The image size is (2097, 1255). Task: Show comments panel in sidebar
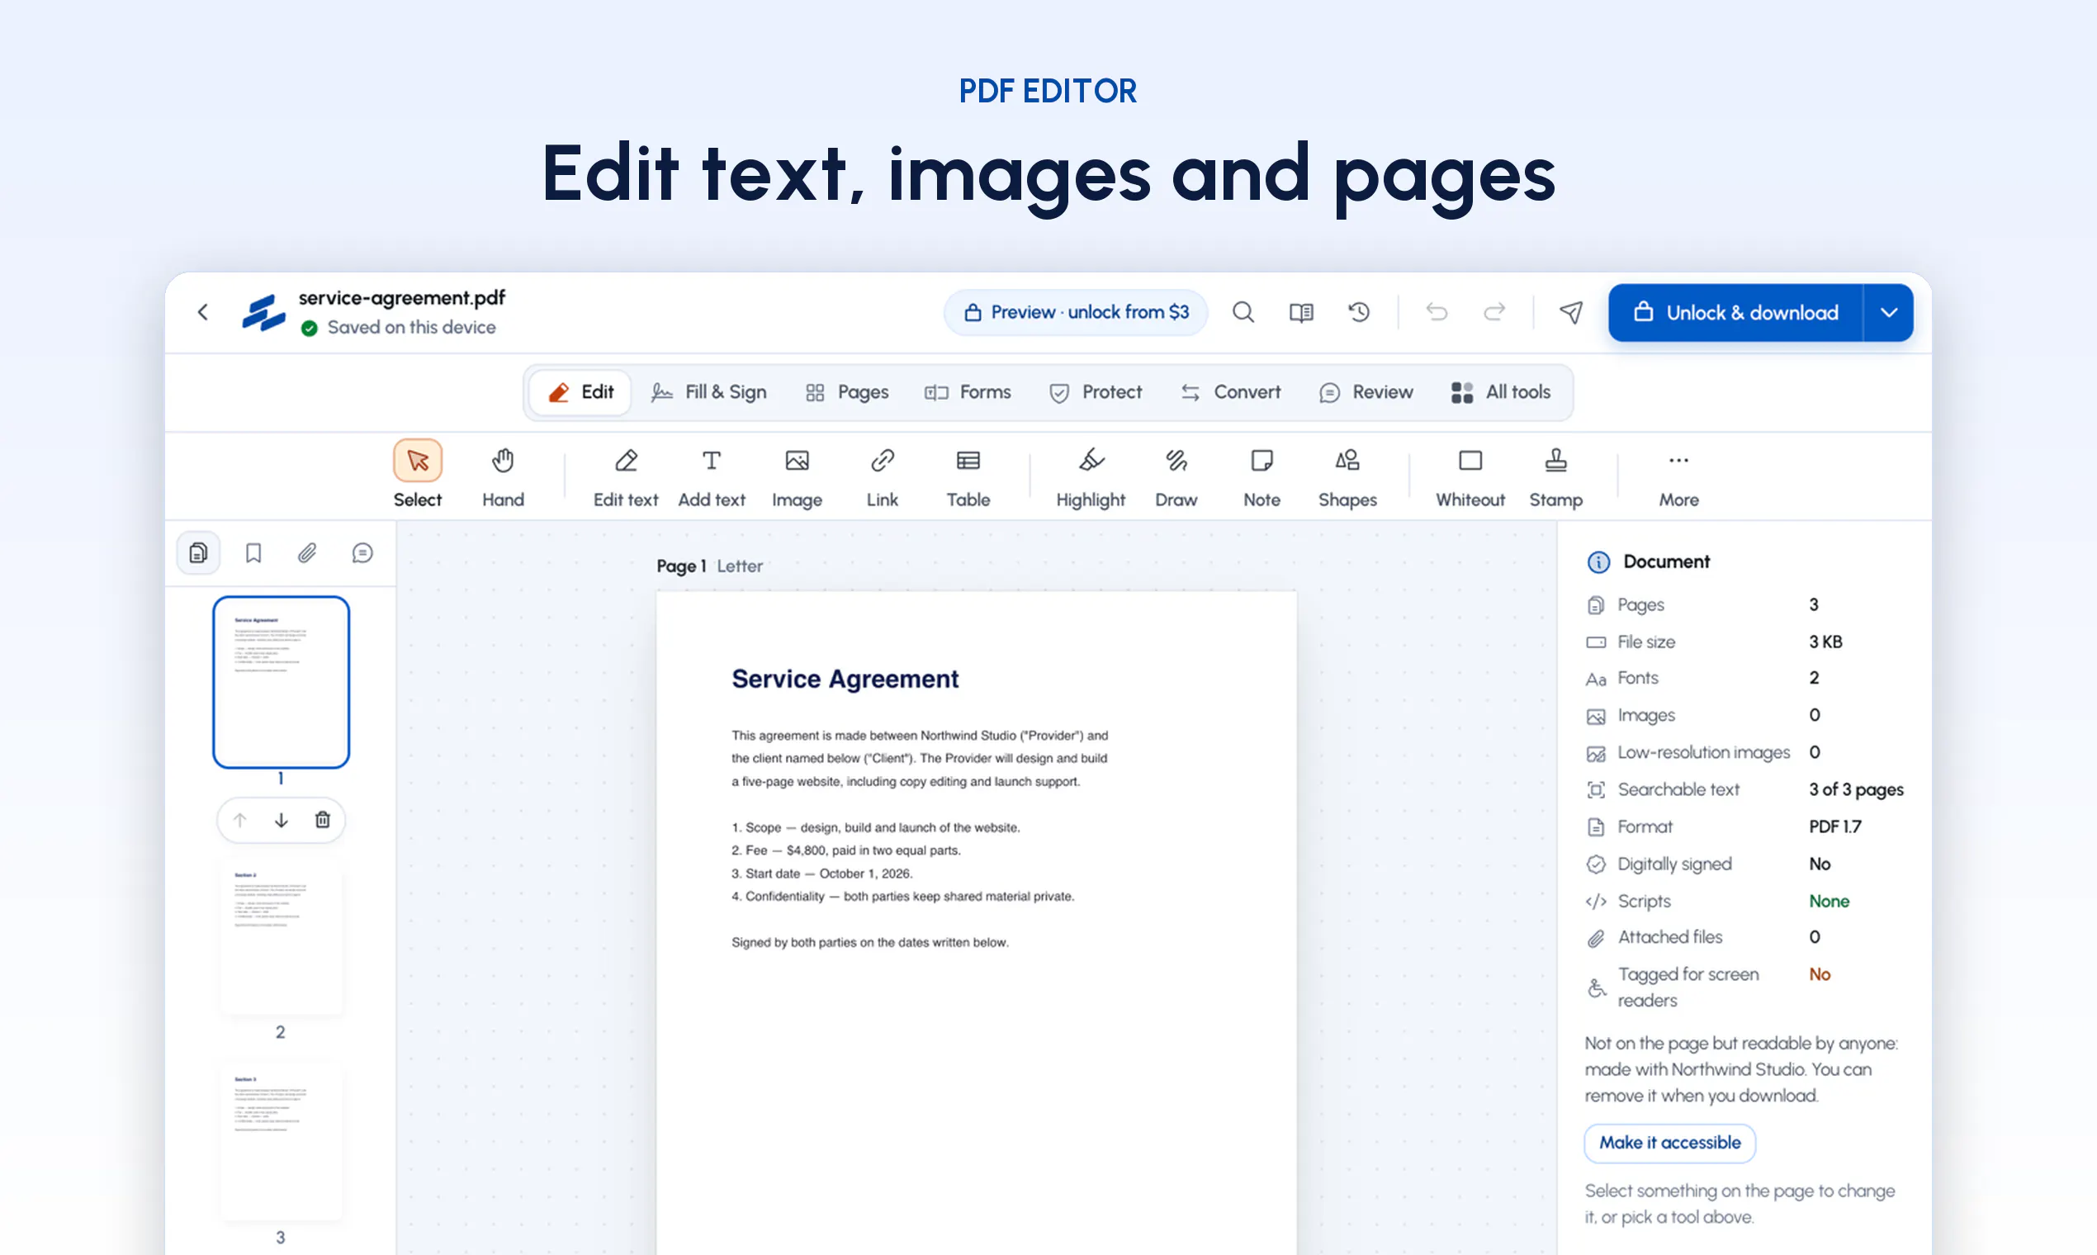(x=362, y=553)
